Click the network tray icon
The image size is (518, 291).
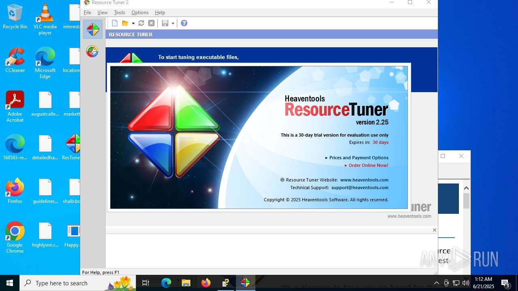coord(456,283)
